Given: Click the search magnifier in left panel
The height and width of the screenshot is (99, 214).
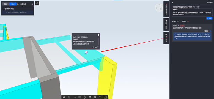Looking at the screenshot, I should [x=18, y=4].
